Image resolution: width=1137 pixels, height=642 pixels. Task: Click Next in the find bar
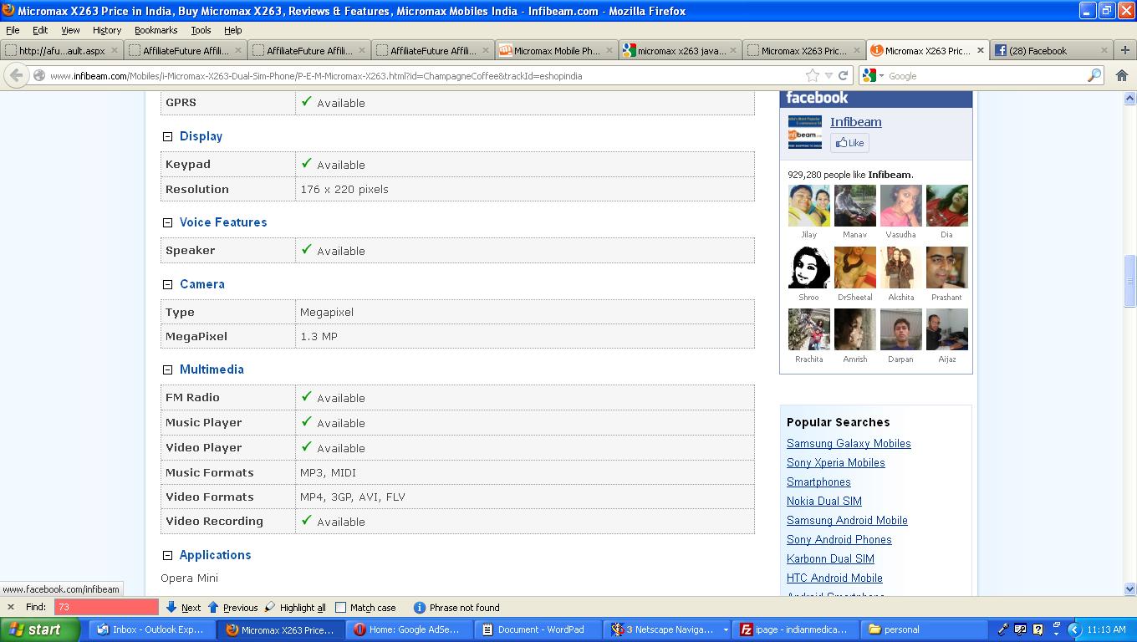pyautogui.click(x=184, y=608)
